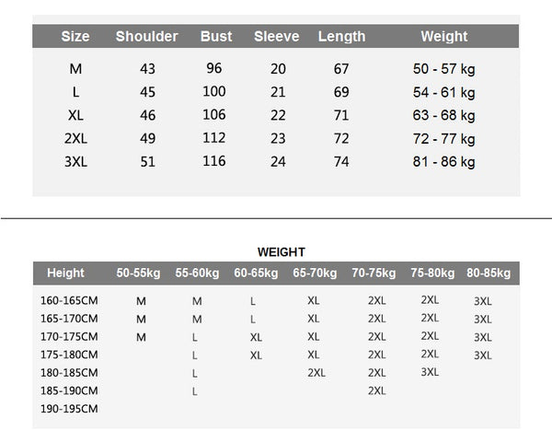Select the shoulder value 43
Image resolution: width=552 pixels, height=442 pixels.
coord(146,69)
